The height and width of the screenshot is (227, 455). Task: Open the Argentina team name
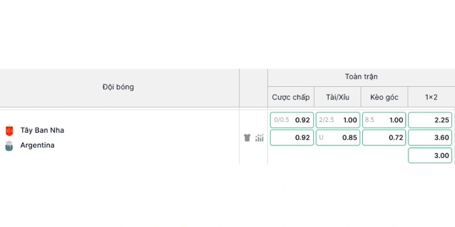click(38, 145)
